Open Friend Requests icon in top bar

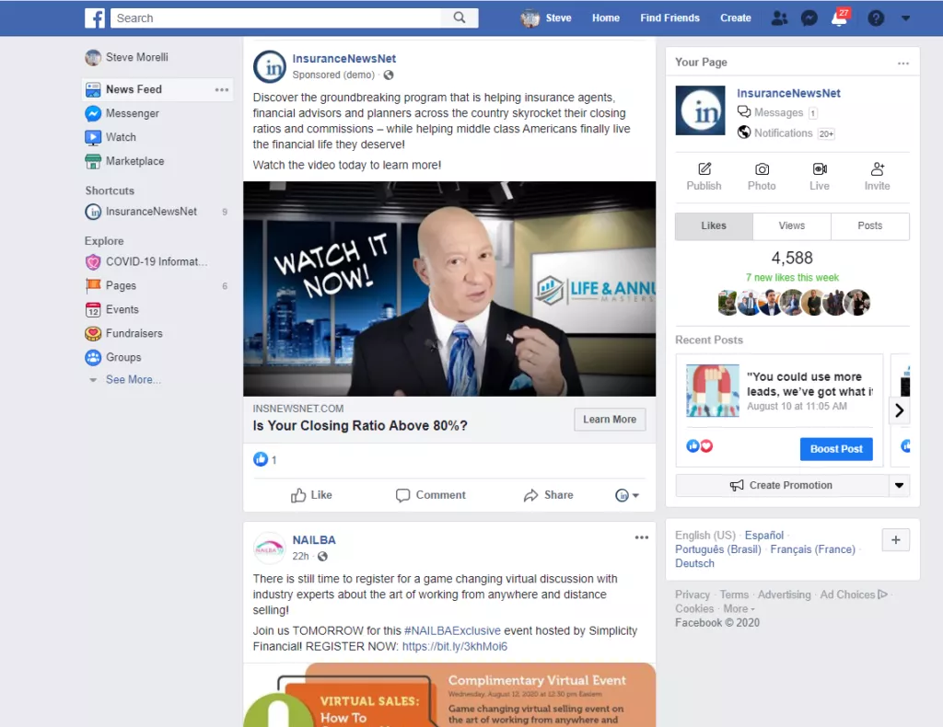779,18
